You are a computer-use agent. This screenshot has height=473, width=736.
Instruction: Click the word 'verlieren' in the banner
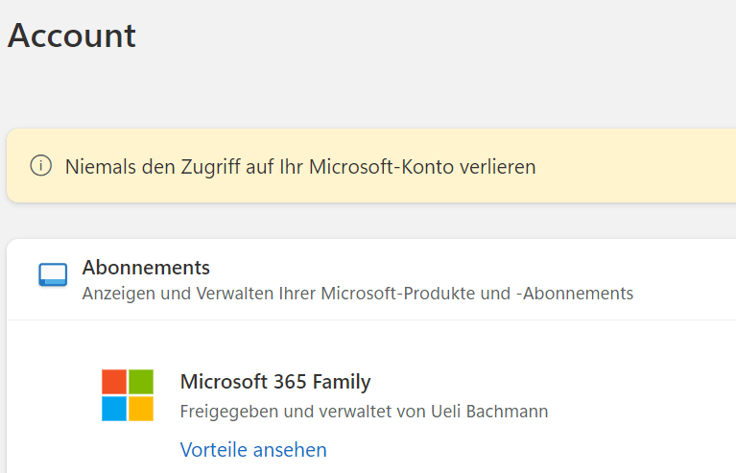pyautogui.click(x=497, y=167)
